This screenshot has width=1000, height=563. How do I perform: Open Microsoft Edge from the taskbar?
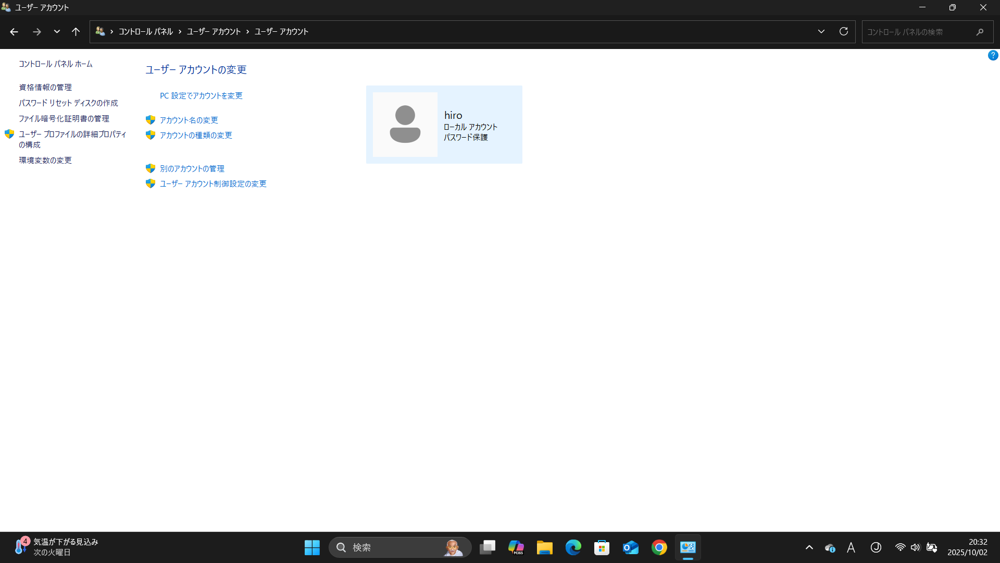pyautogui.click(x=573, y=547)
